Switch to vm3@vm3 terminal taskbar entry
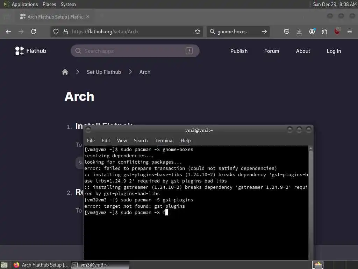The width and height of the screenshot is (358, 269). click(x=100, y=265)
